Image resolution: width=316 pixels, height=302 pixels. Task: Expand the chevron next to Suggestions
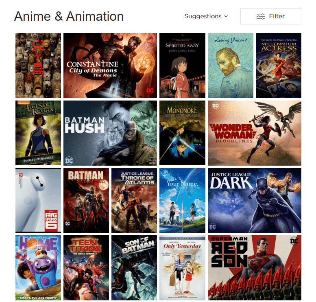click(226, 16)
